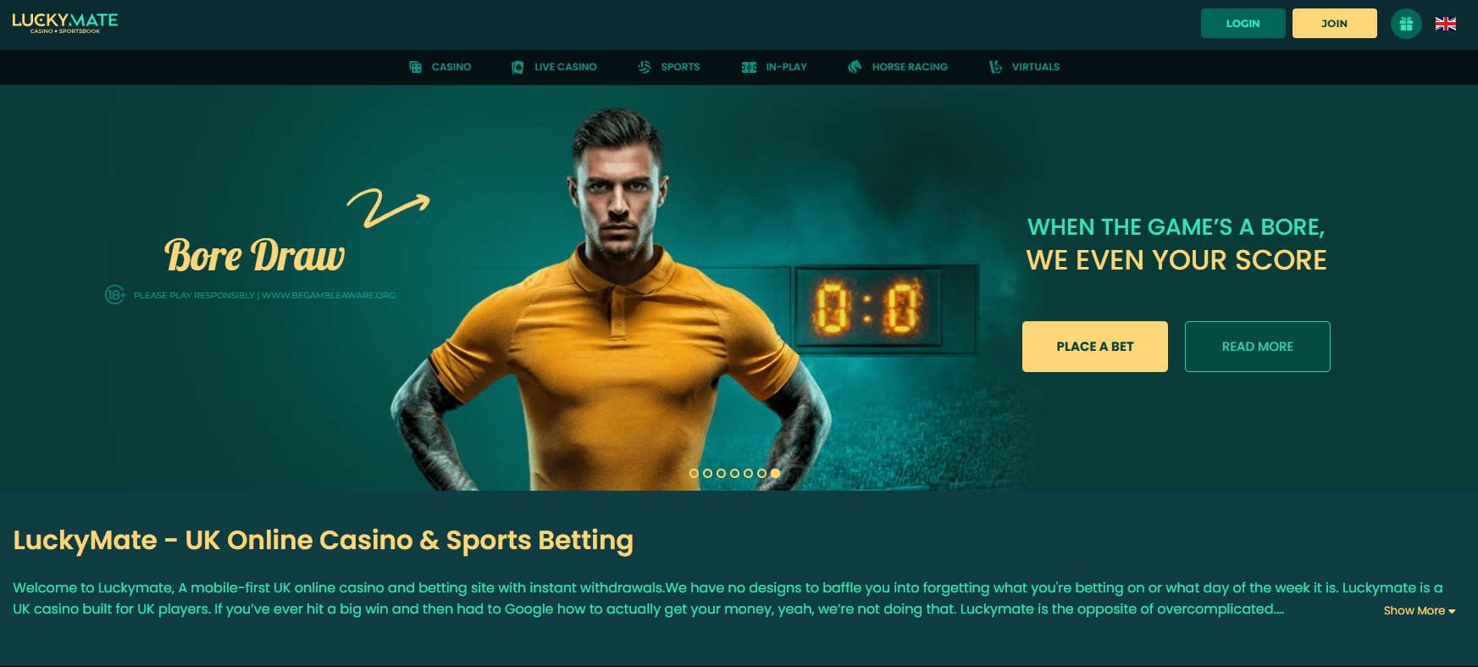1478x667 pixels.
Task: Click the In-Play scoreboard icon
Action: pos(750,67)
